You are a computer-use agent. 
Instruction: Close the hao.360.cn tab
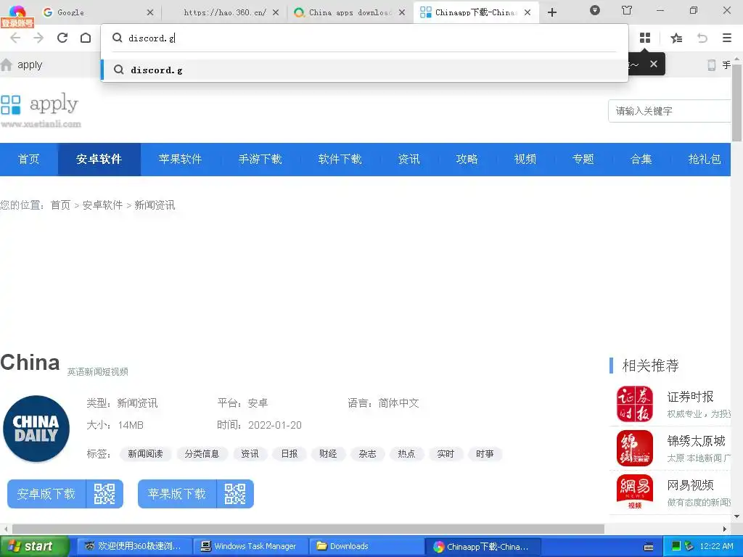(276, 12)
